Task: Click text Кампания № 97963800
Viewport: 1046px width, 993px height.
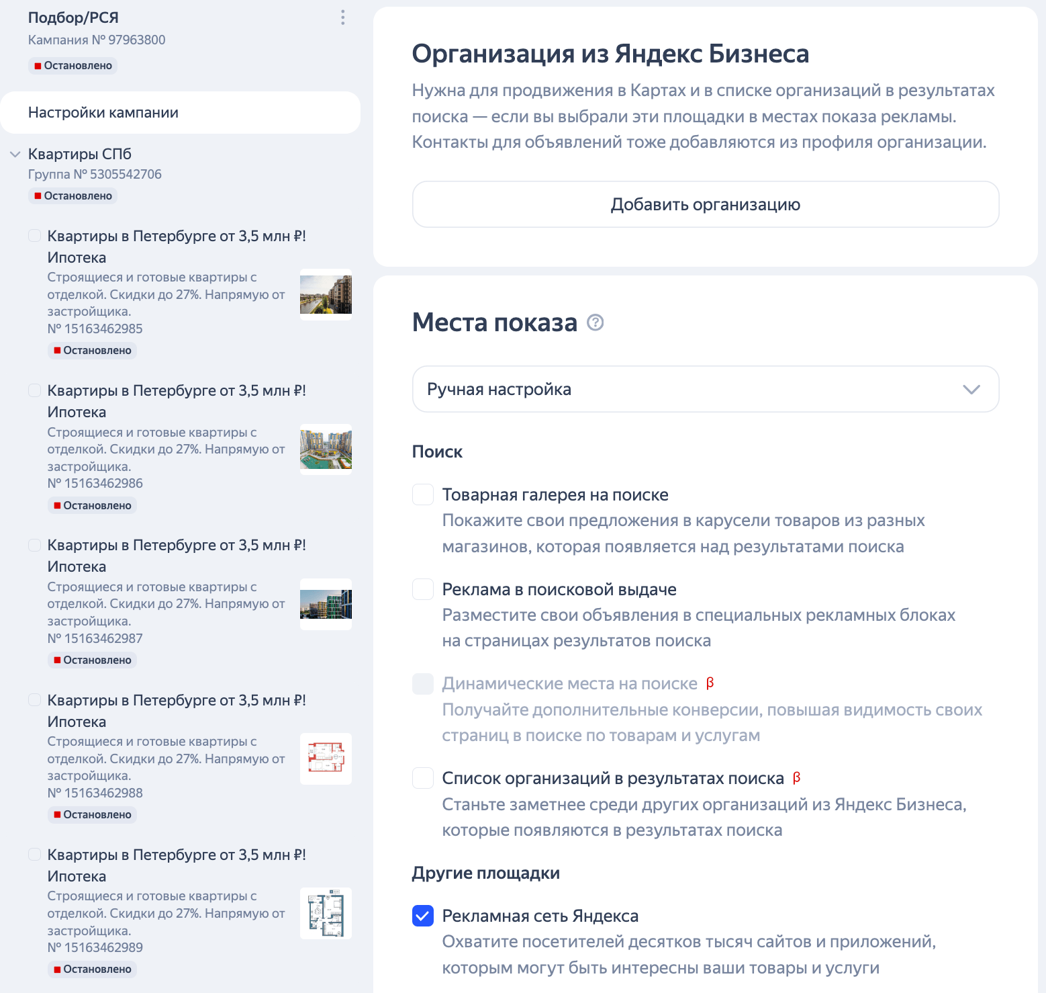Action: coord(97,40)
